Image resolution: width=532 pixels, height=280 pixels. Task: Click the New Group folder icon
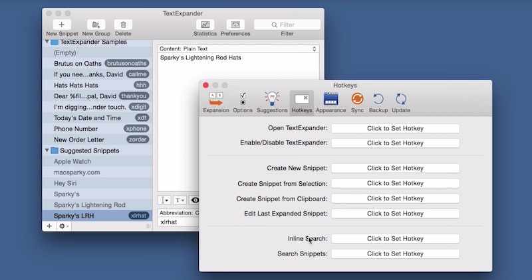96,25
